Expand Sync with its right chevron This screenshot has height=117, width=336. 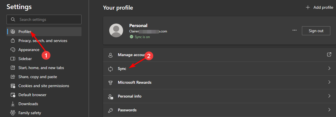[329, 69]
